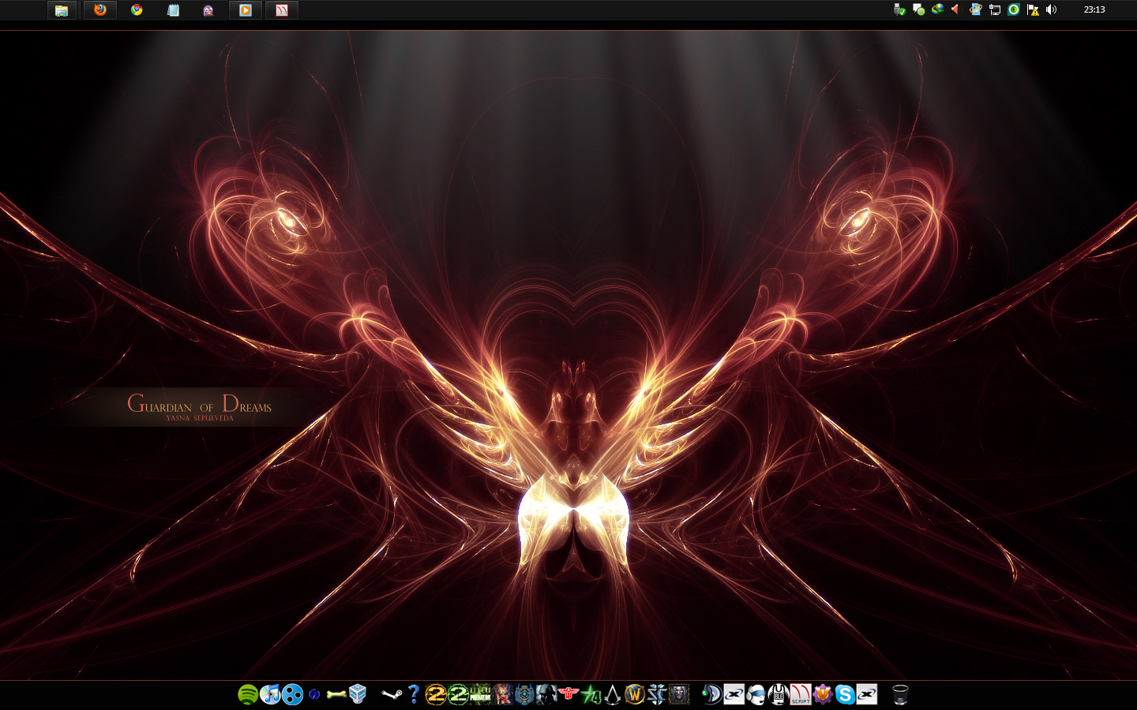Open the blue circular emblem game icon
Screen dimensions: 1137x710
pyautogui.click(x=524, y=694)
